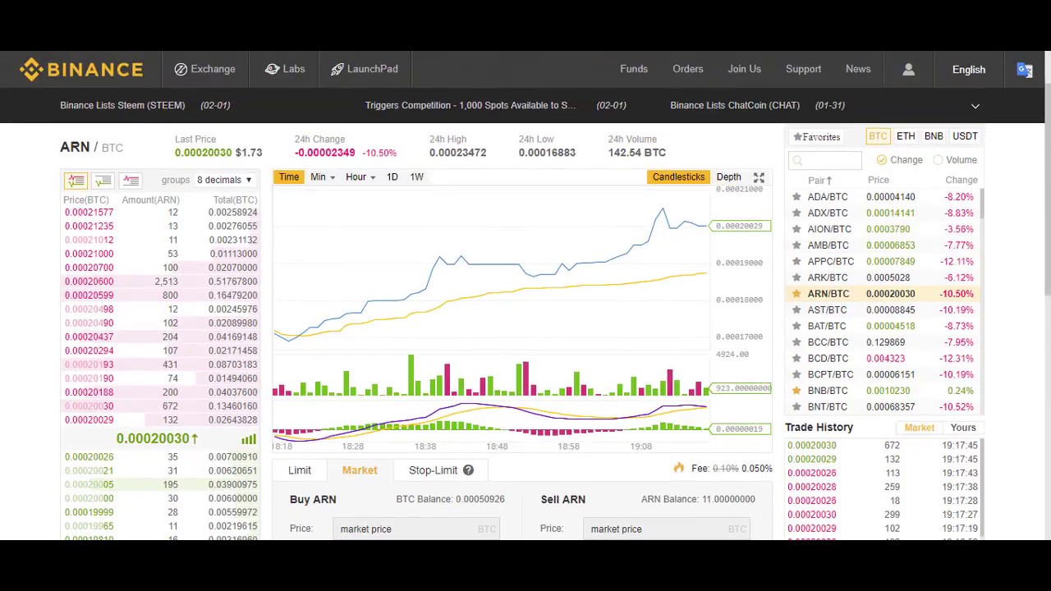The height and width of the screenshot is (591, 1051).
Task: Open Binance Lists ChatCoin announcement
Action: [x=735, y=105]
